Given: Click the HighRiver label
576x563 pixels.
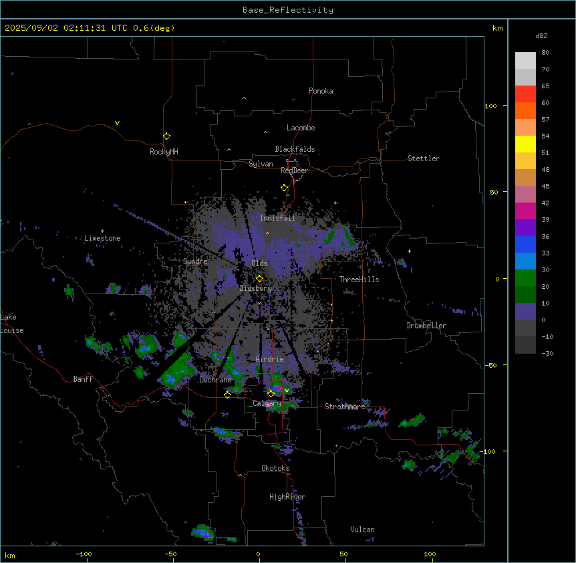Looking at the screenshot, I should pyautogui.click(x=287, y=497).
